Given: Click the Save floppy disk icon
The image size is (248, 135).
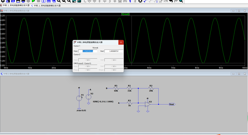Looking at the screenshot, I should tap(18, 1).
